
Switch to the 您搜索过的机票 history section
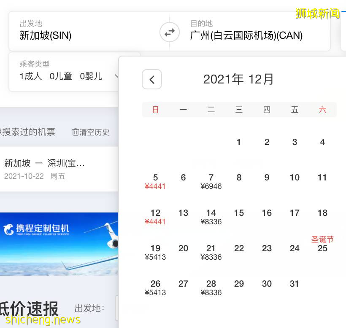coord(25,132)
